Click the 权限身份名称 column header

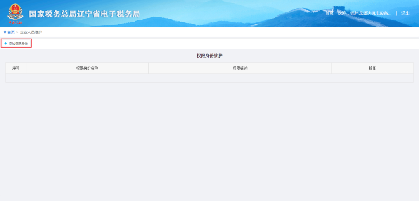[x=87, y=68]
